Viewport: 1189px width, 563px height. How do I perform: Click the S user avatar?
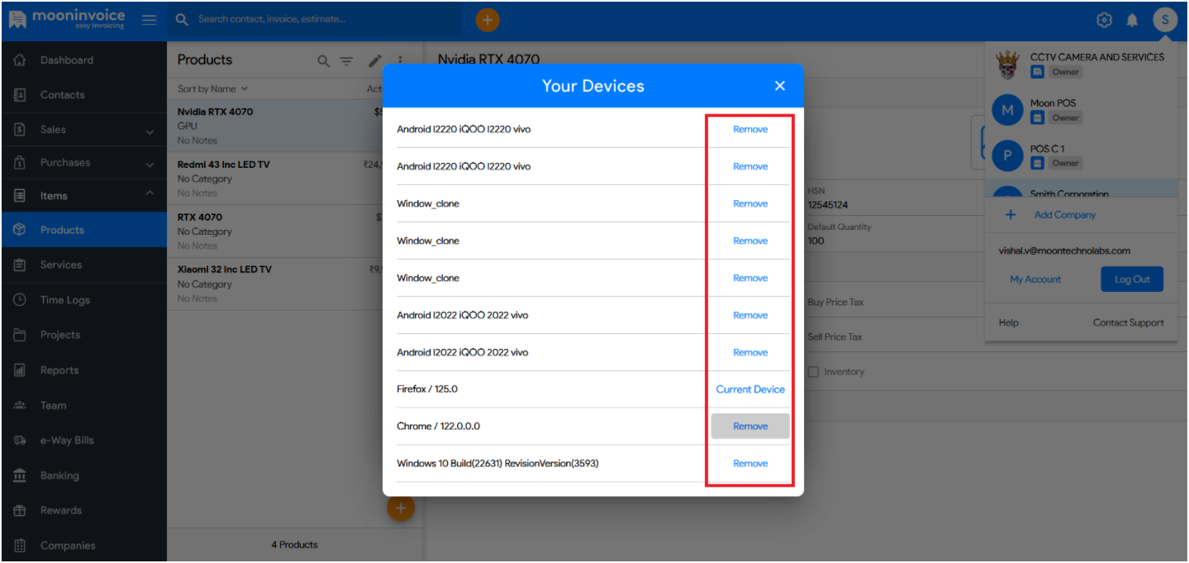pyautogui.click(x=1165, y=20)
